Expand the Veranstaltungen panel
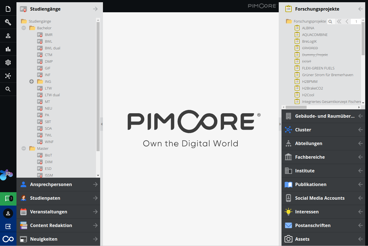 (x=58, y=212)
